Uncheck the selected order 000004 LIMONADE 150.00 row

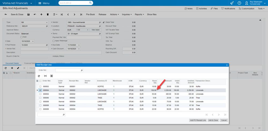(40, 90)
